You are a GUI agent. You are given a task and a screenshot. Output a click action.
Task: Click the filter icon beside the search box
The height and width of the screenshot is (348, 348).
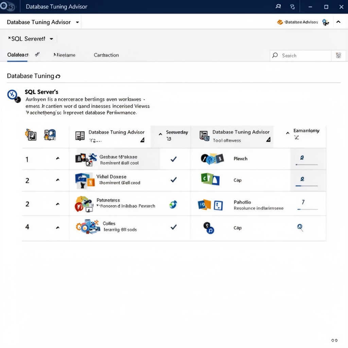pos(338,55)
